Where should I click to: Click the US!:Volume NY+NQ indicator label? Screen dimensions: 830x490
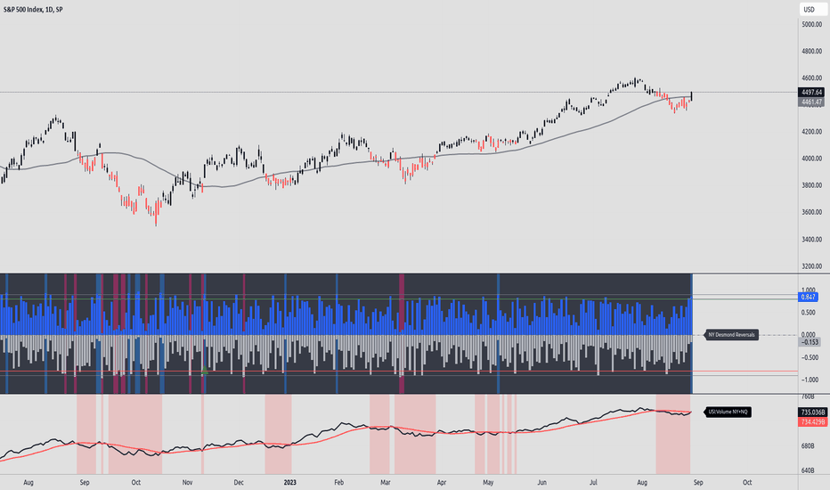pyautogui.click(x=728, y=412)
